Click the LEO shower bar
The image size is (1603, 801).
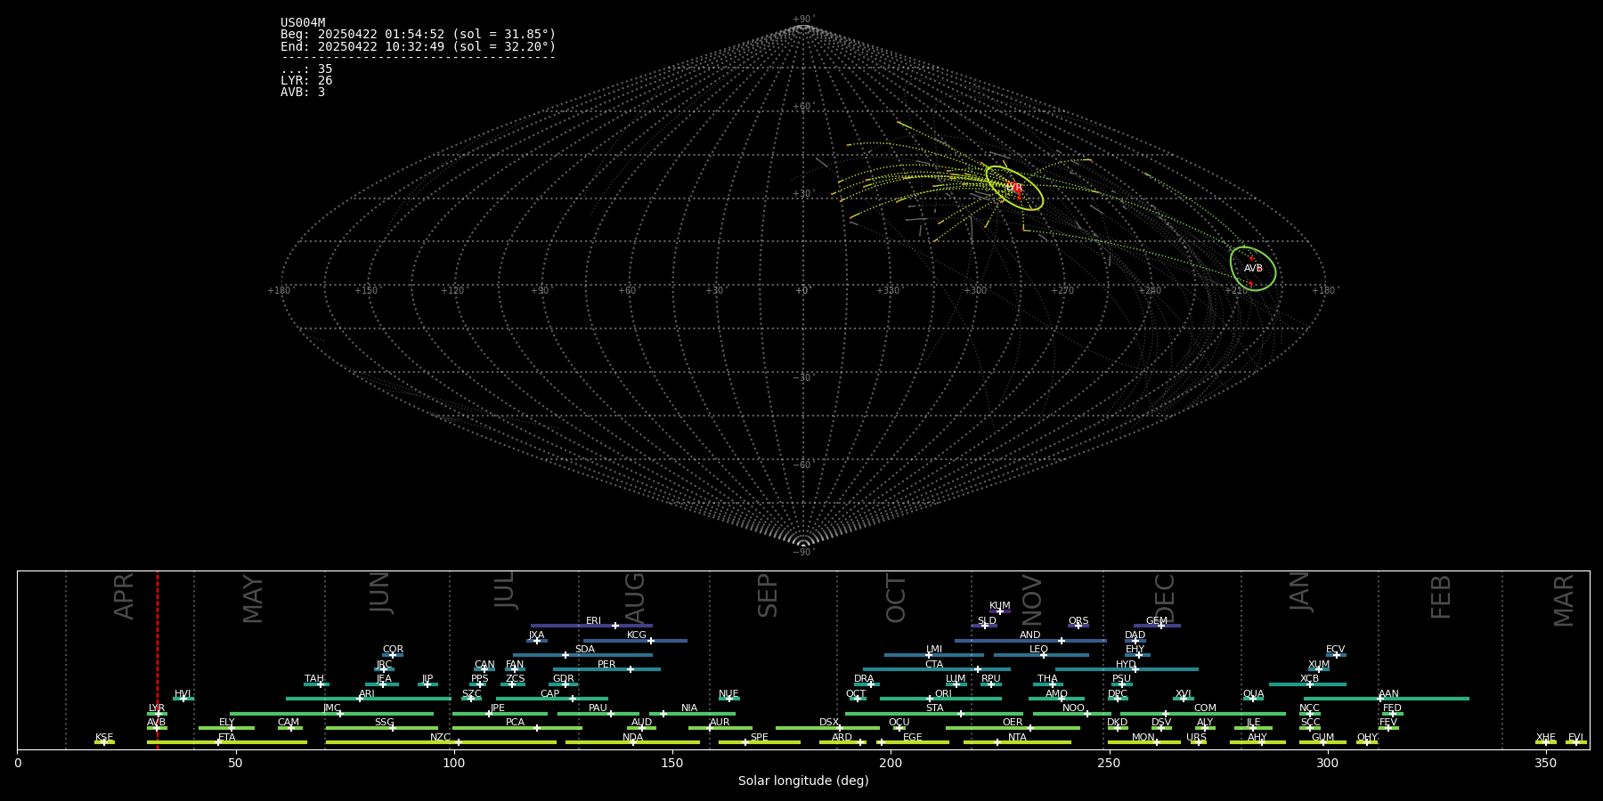pos(1041,655)
